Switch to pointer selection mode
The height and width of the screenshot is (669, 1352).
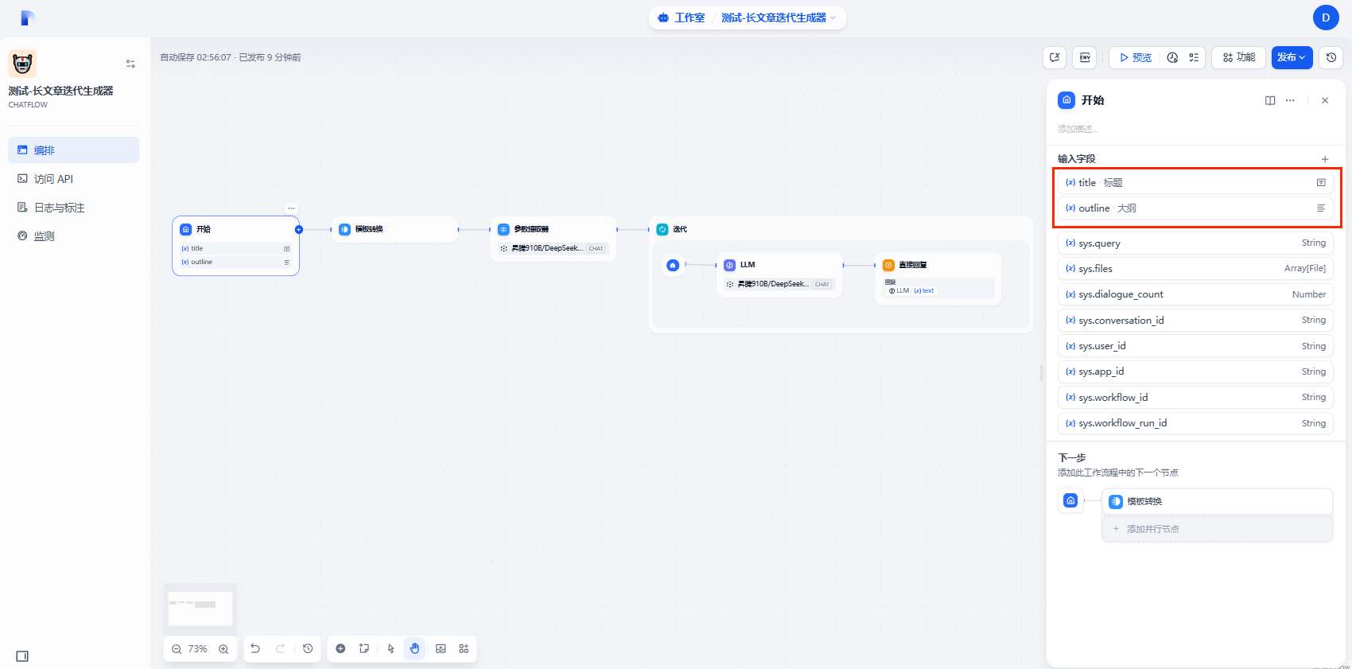tap(390, 649)
